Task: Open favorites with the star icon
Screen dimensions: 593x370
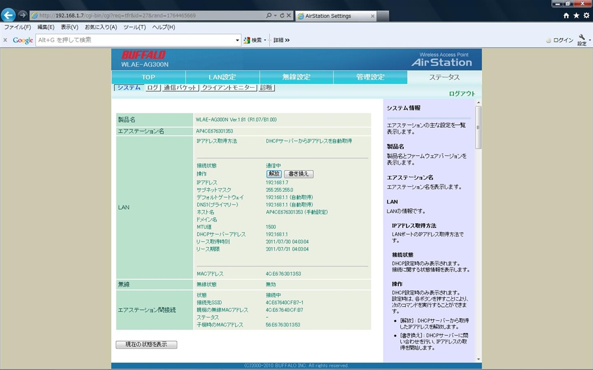Action: pyautogui.click(x=576, y=16)
